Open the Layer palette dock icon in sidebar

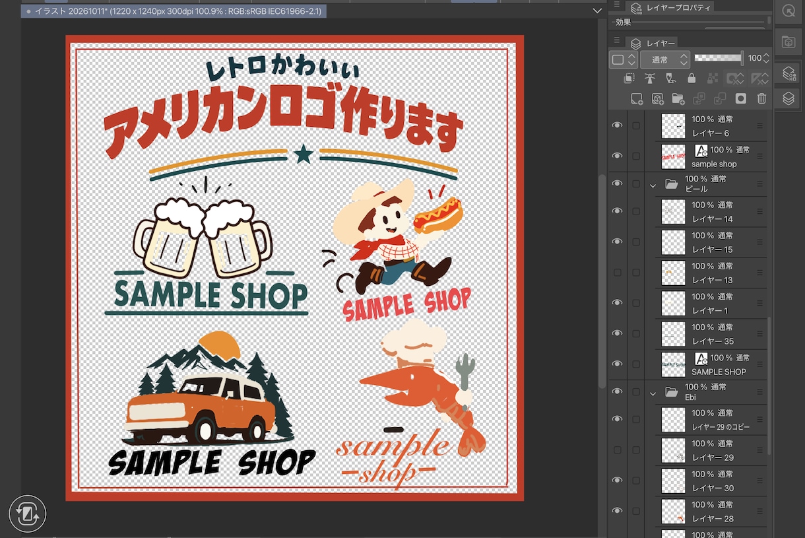788,98
